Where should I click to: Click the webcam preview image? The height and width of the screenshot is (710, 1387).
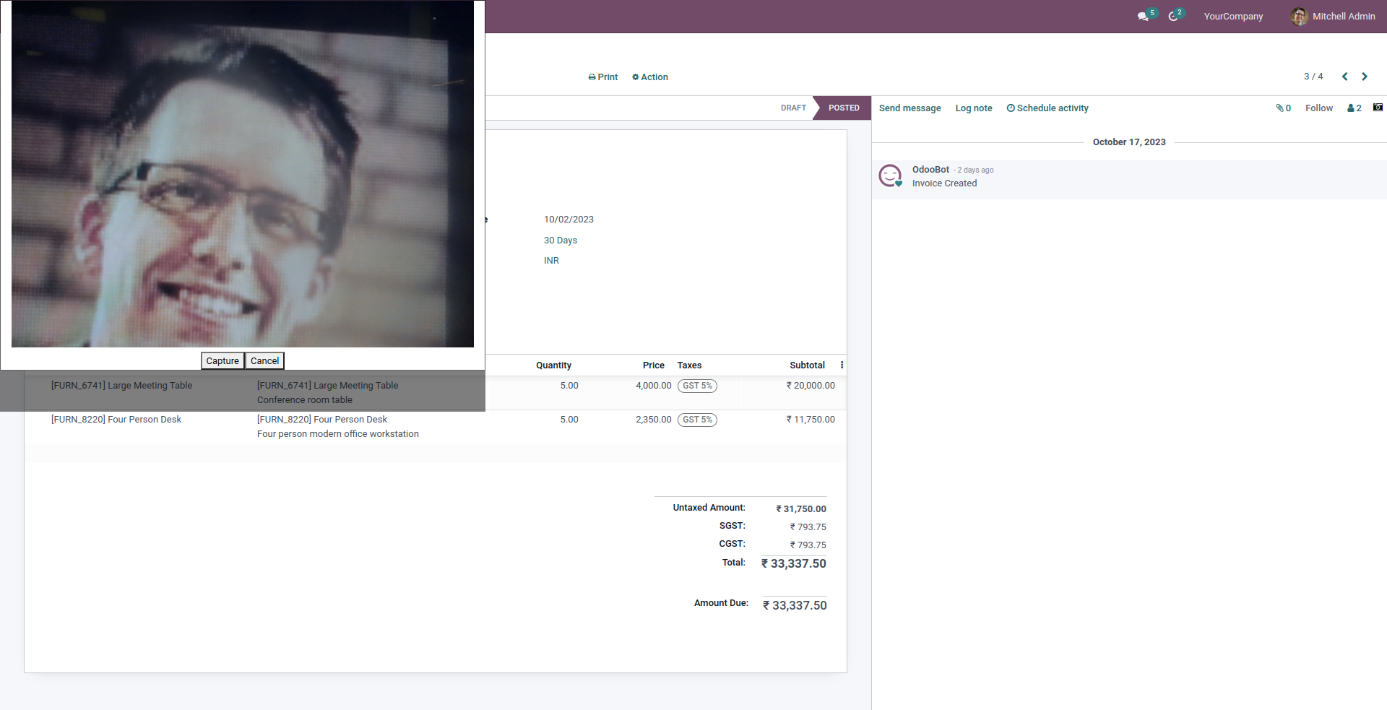pos(243,174)
